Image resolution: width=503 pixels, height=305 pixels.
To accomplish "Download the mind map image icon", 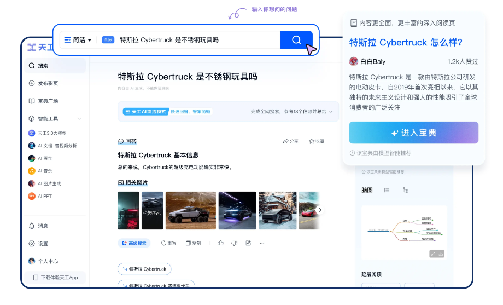I will pos(441,254).
